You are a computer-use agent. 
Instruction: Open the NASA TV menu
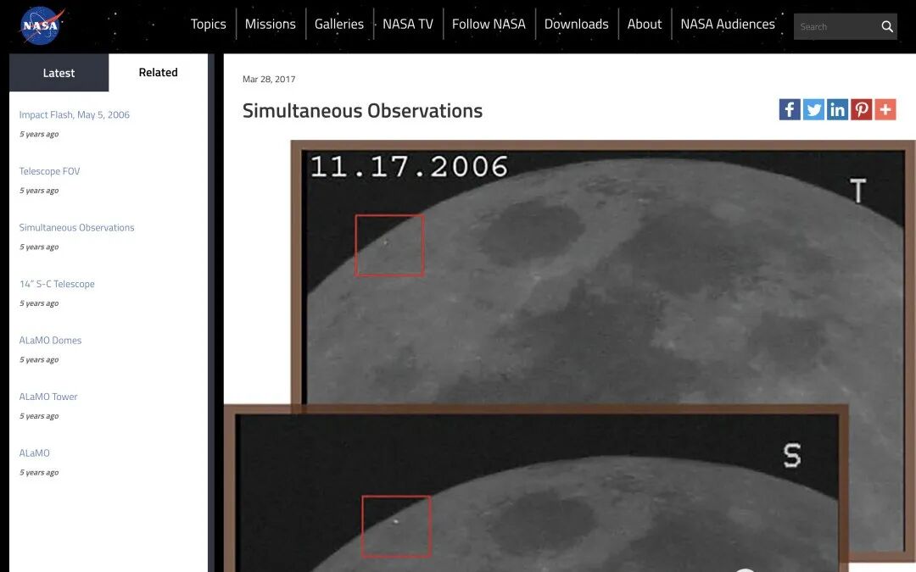coord(408,24)
